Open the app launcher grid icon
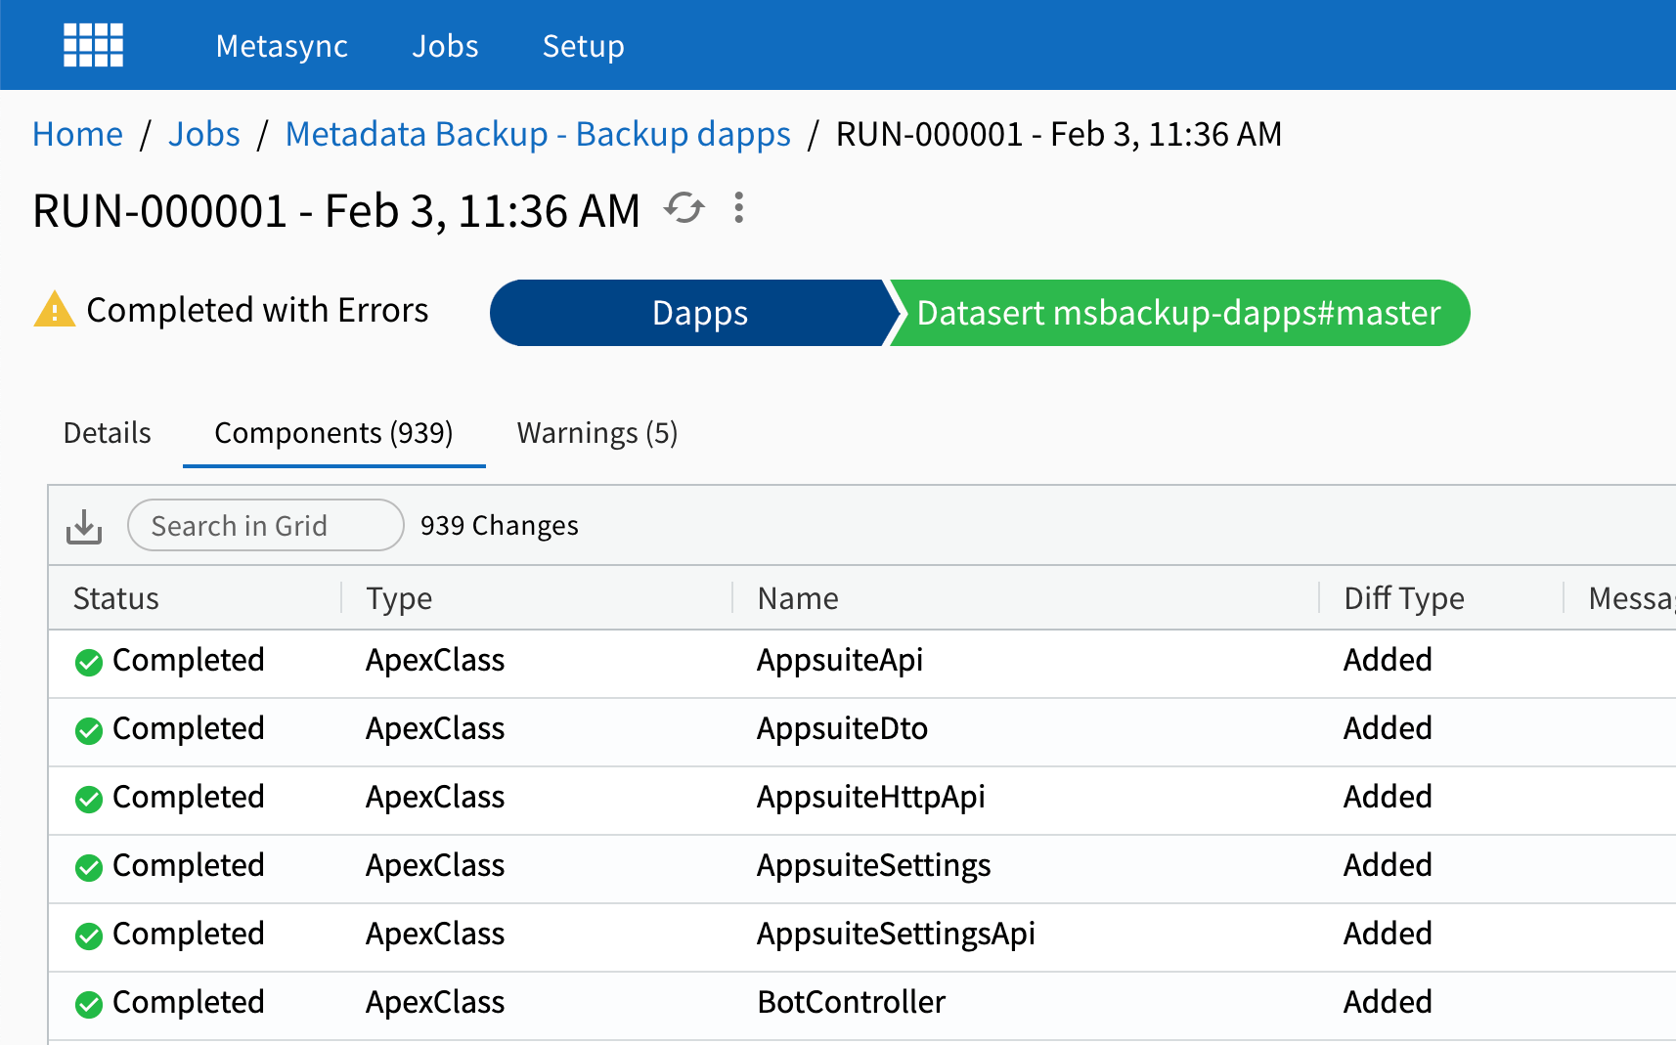Viewport: 1676px width, 1045px height. click(93, 45)
